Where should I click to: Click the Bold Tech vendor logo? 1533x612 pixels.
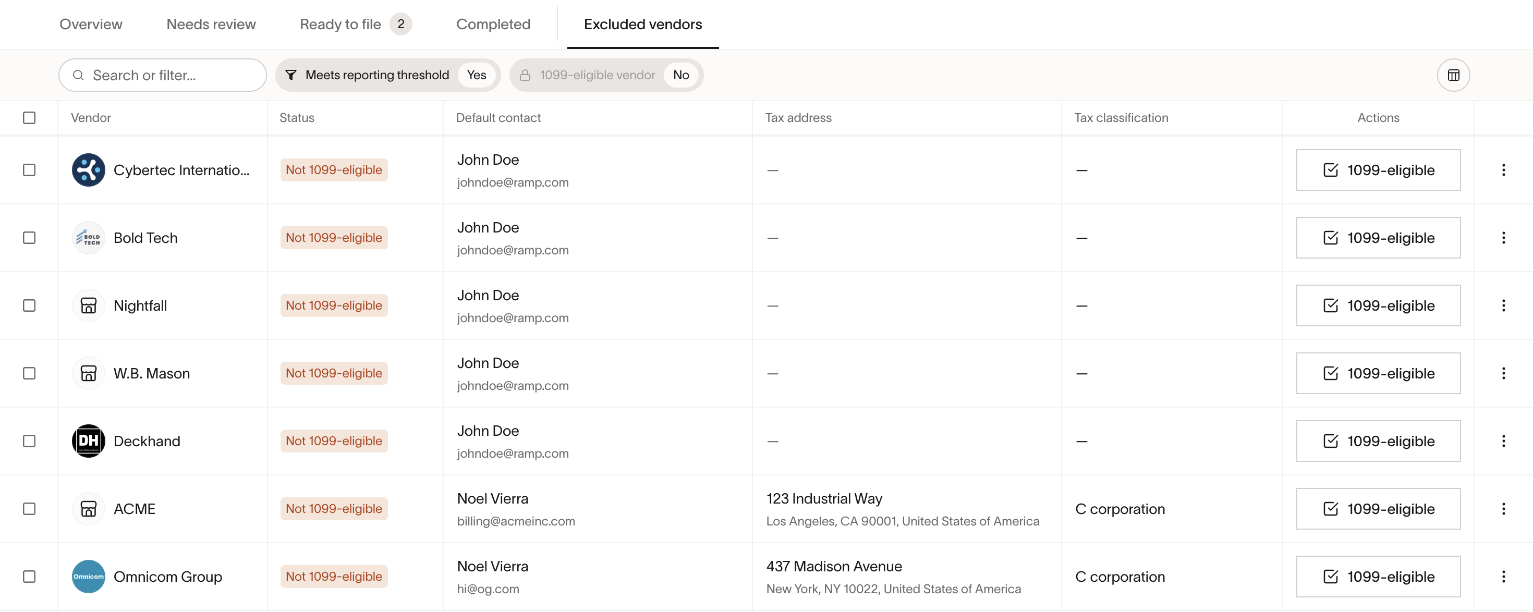(x=88, y=238)
